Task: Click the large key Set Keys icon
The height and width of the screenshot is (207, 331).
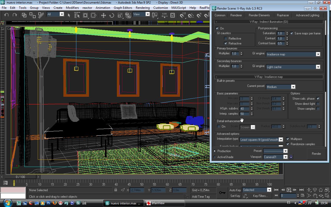Action: point(222,193)
